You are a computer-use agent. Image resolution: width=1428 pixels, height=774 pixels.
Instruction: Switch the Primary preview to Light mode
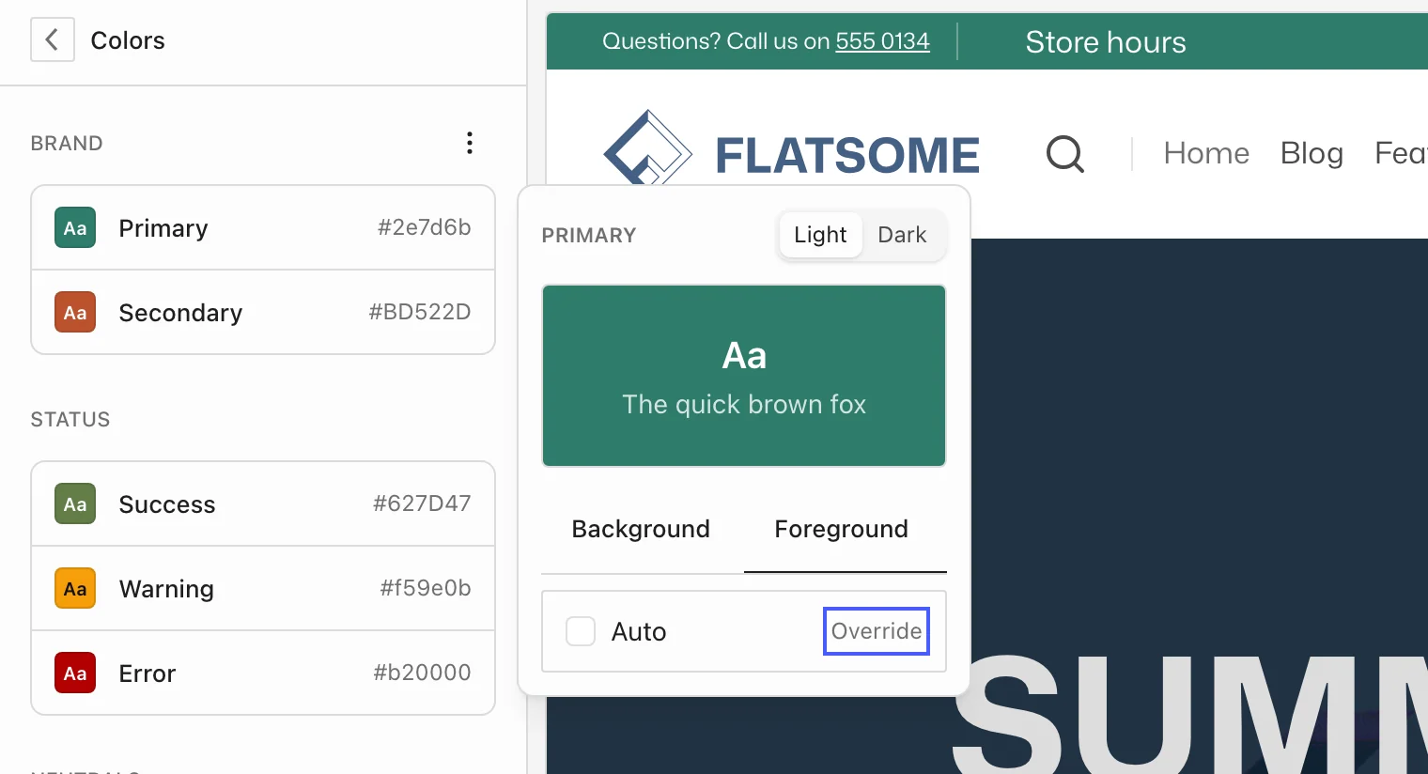820,235
